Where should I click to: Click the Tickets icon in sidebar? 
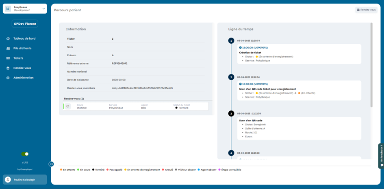pyautogui.click(x=8, y=58)
